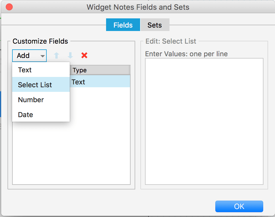
Task: Pick Number in the Add dropdown list
Action: click(x=41, y=100)
